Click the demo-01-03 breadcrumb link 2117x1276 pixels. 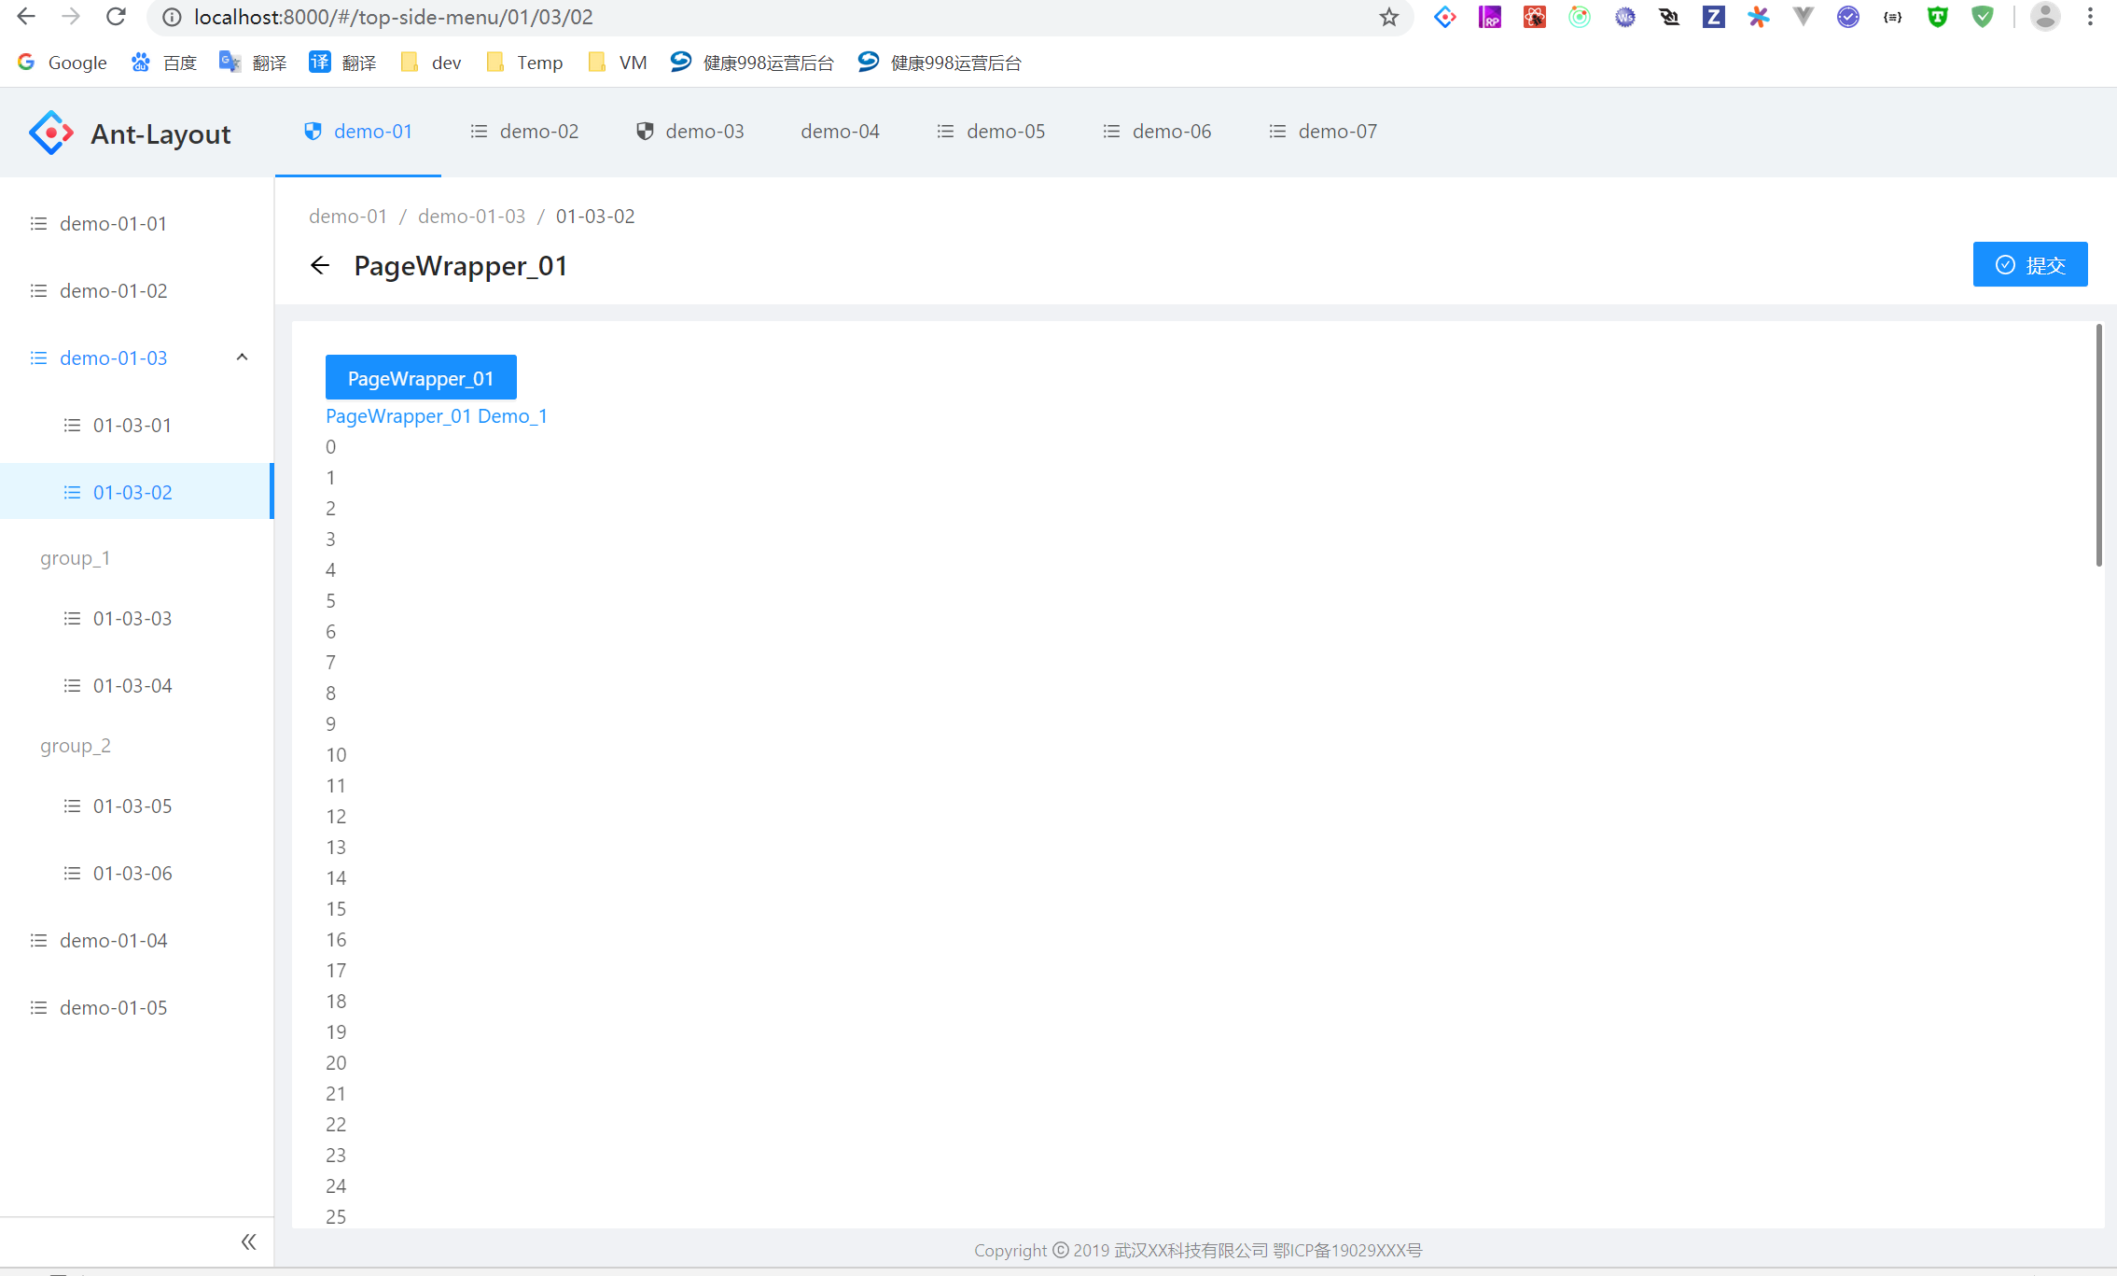(471, 217)
